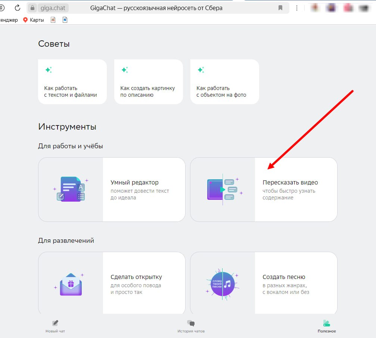Open the blue document bookmark icon
The width and height of the screenshot is (376, 338).
pyautogui.click(x=65, y=20)
